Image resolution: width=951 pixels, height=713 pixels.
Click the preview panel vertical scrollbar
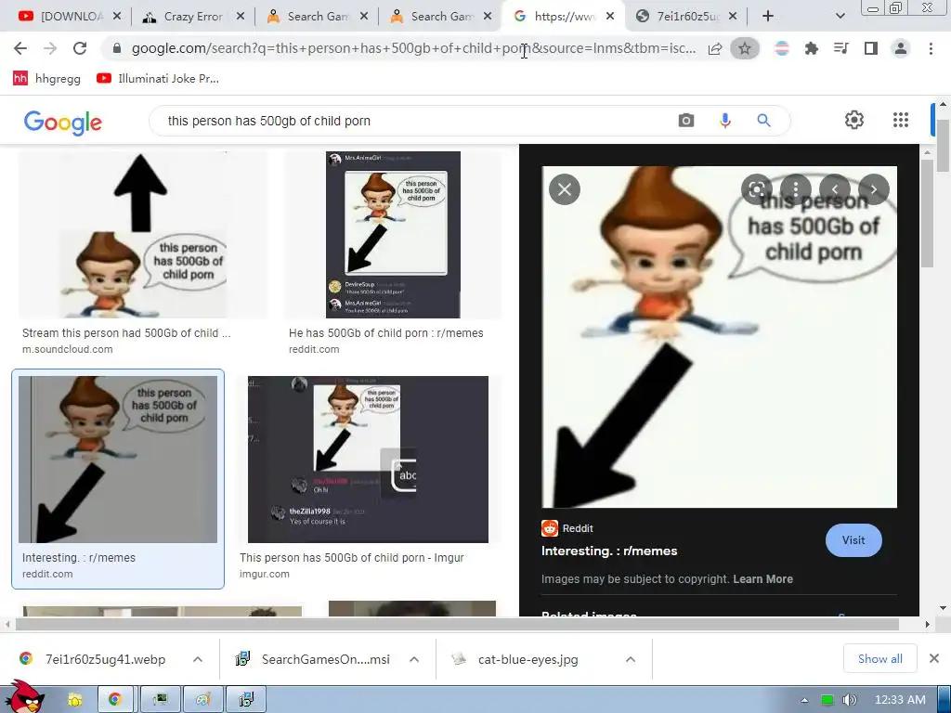click(x=927, y=213)
